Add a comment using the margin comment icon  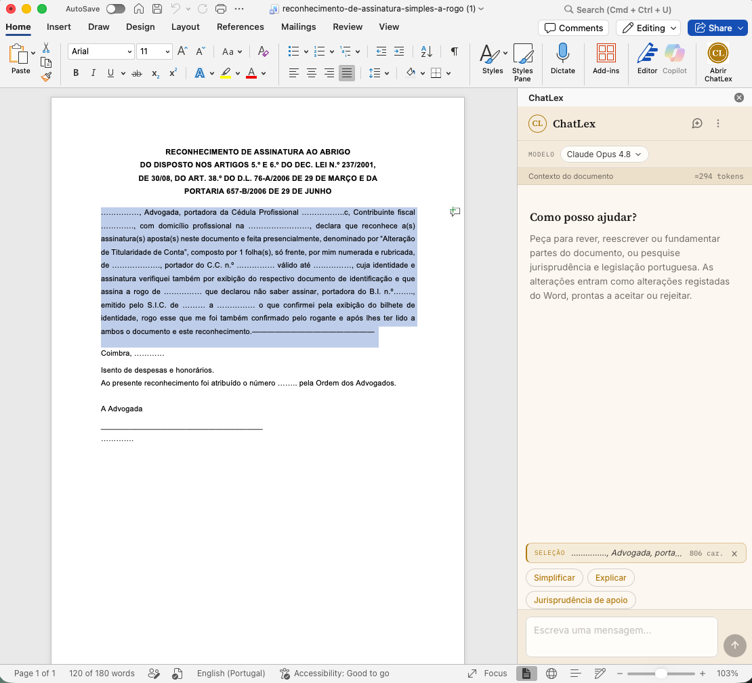[455, 211]
